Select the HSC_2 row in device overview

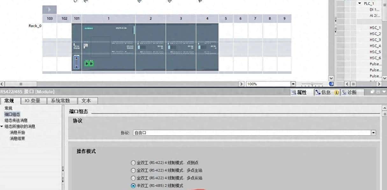(x=375, y=34)
